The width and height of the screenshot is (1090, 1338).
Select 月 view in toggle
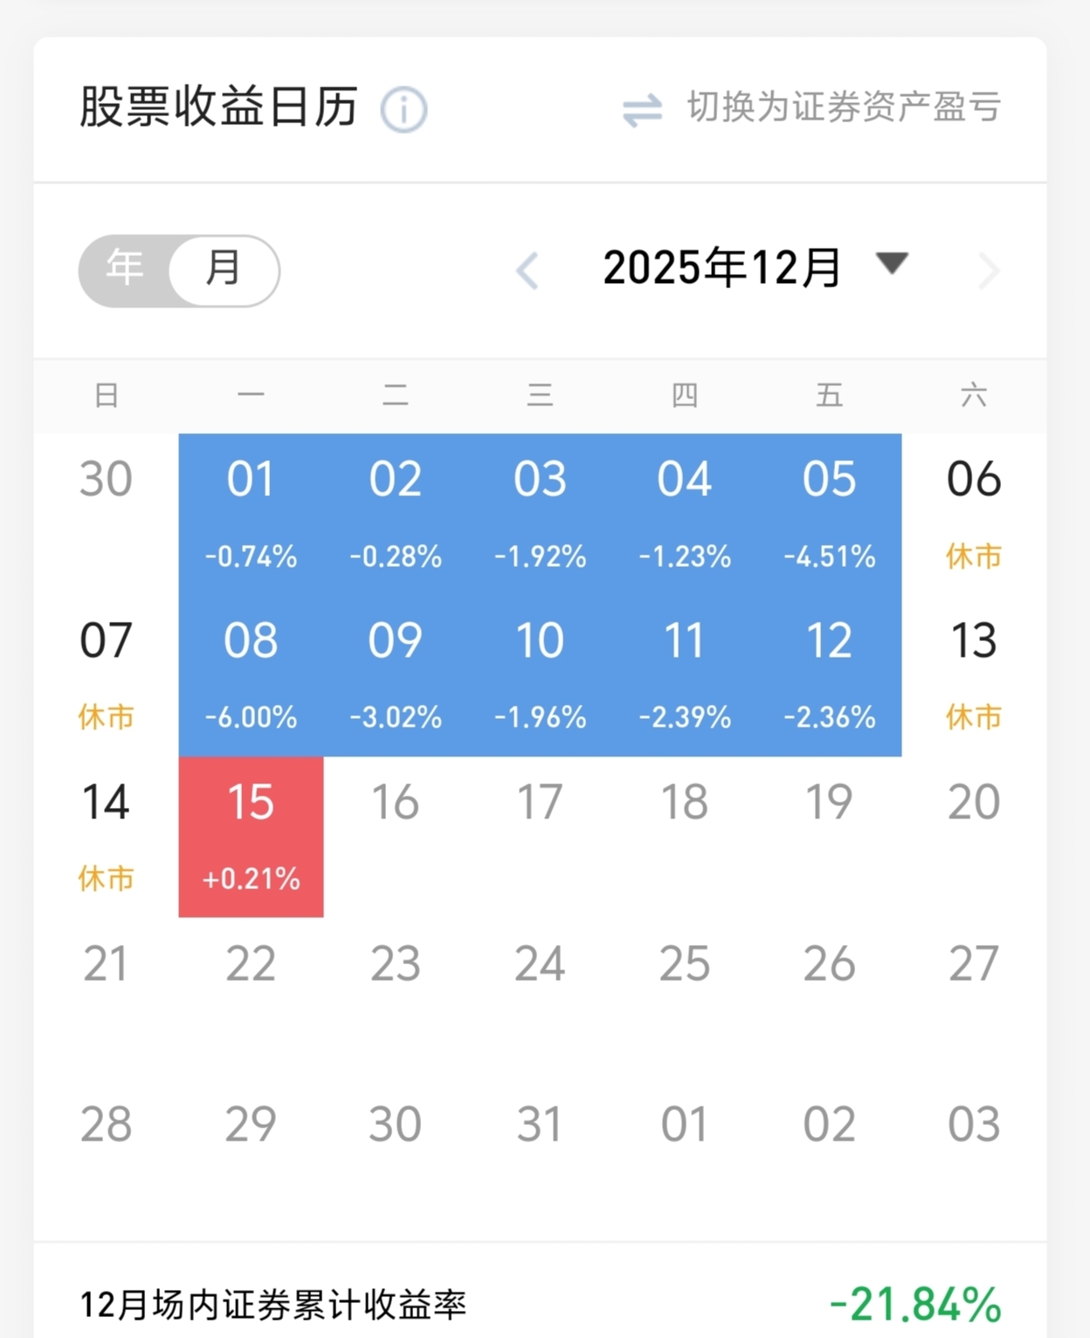tap(223, 269)
